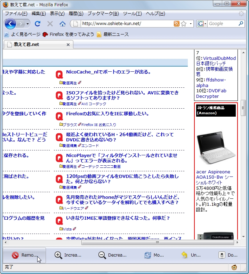The image size is (249, 274).
Task: Close the 教えて君.net tab
Action: tap(68, 45)
